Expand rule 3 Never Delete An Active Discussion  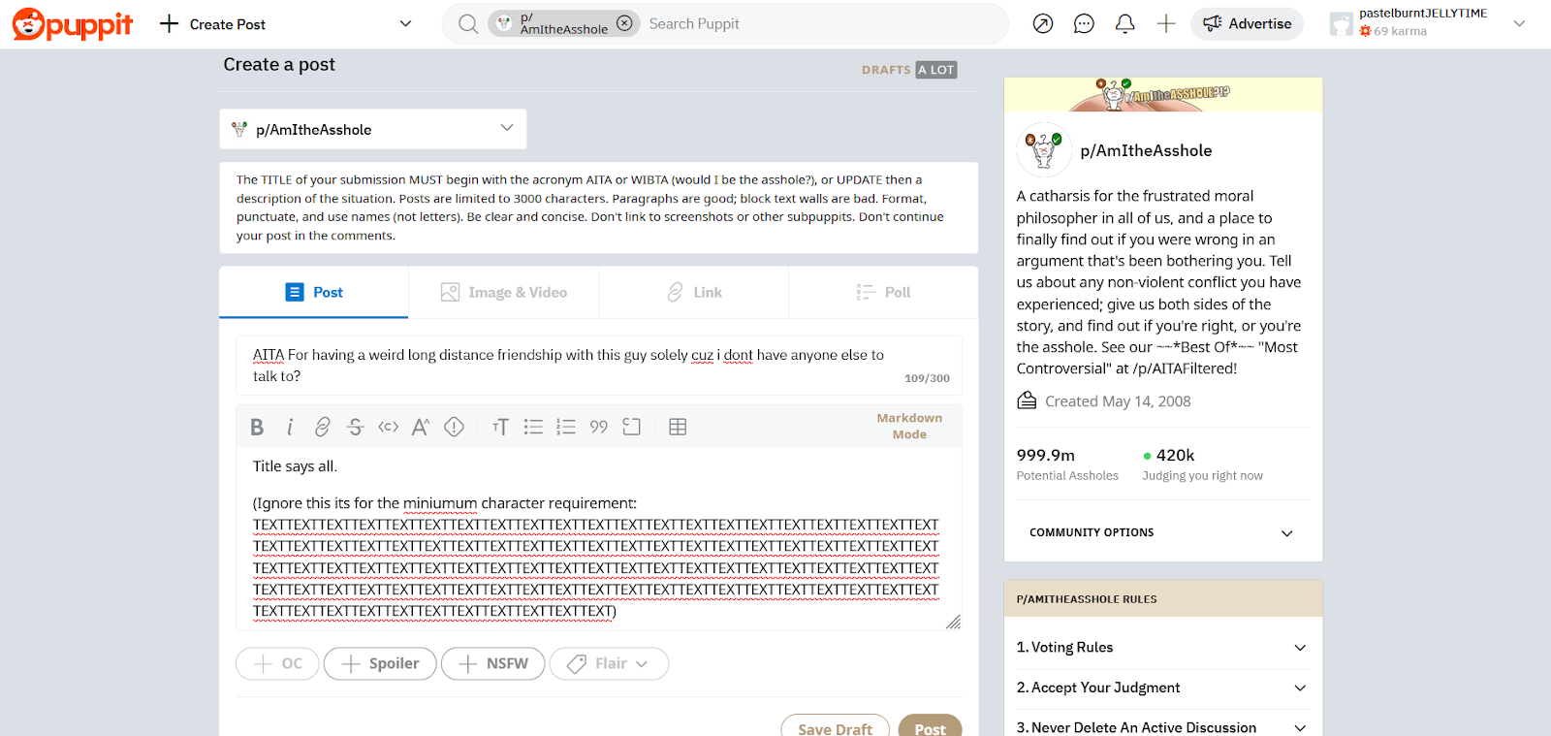pyautogui.click(x=1162, y=727)
